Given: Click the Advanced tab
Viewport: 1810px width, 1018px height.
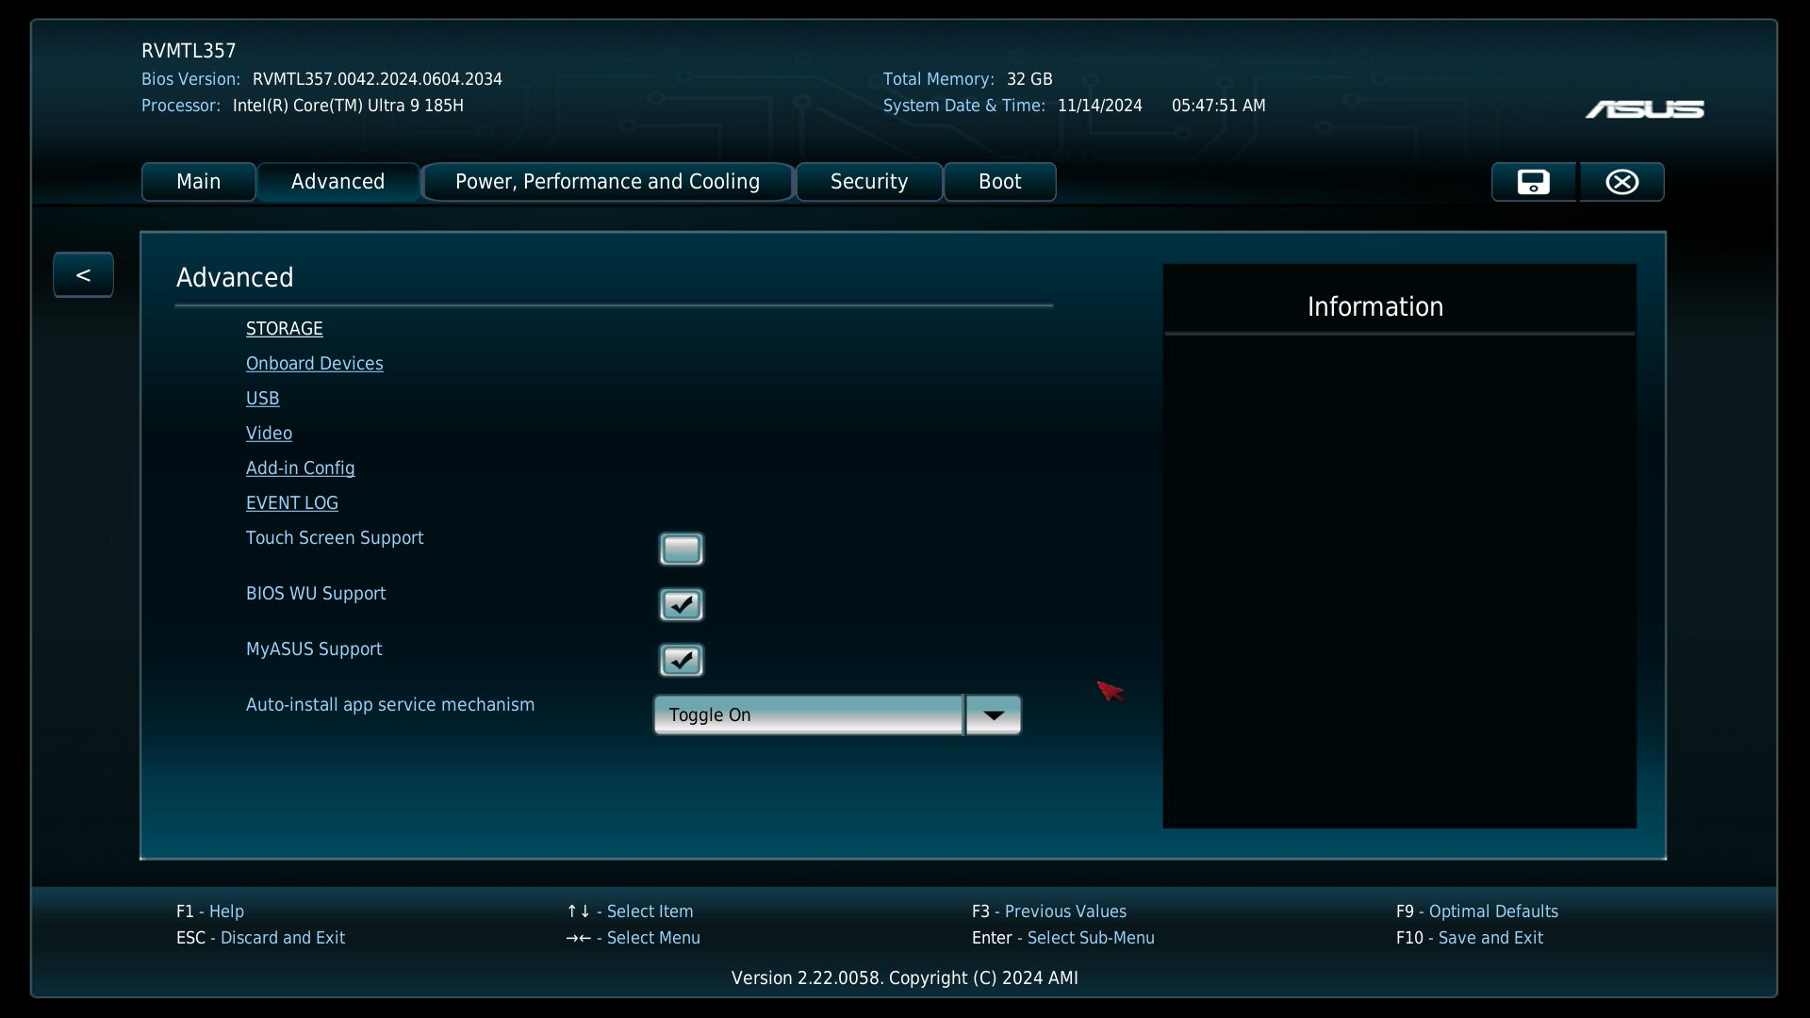Looking at the screenshot, I should [x=337, y=182].
